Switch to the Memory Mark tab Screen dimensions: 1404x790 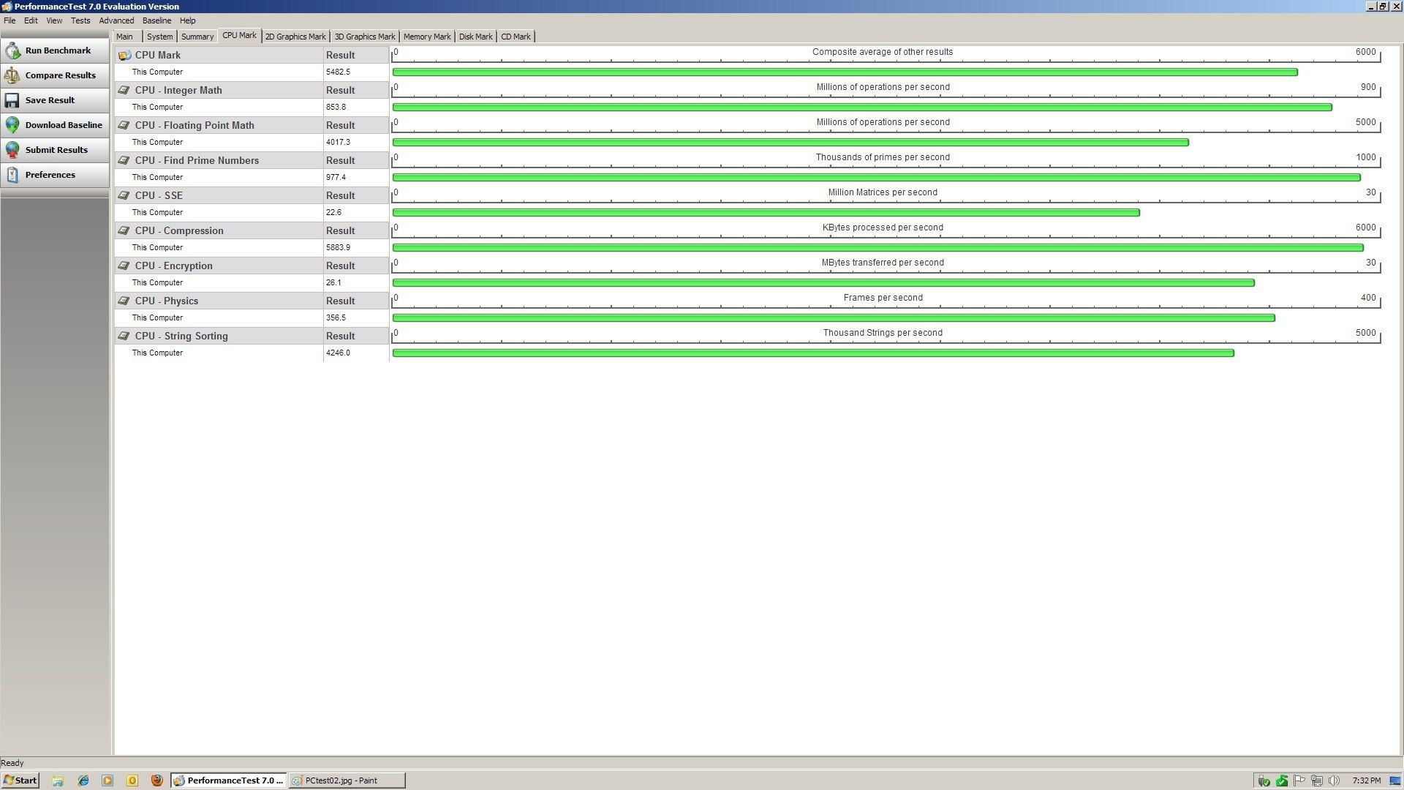pyautogui.click(x=427, y=37)
